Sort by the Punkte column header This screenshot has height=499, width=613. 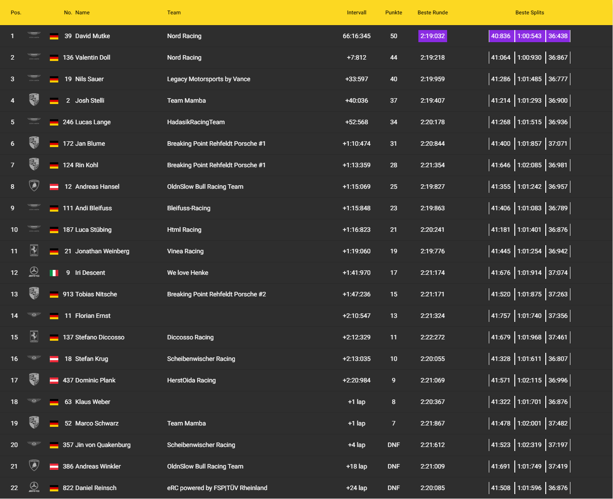pyautogui.click(x=393, y=13)
